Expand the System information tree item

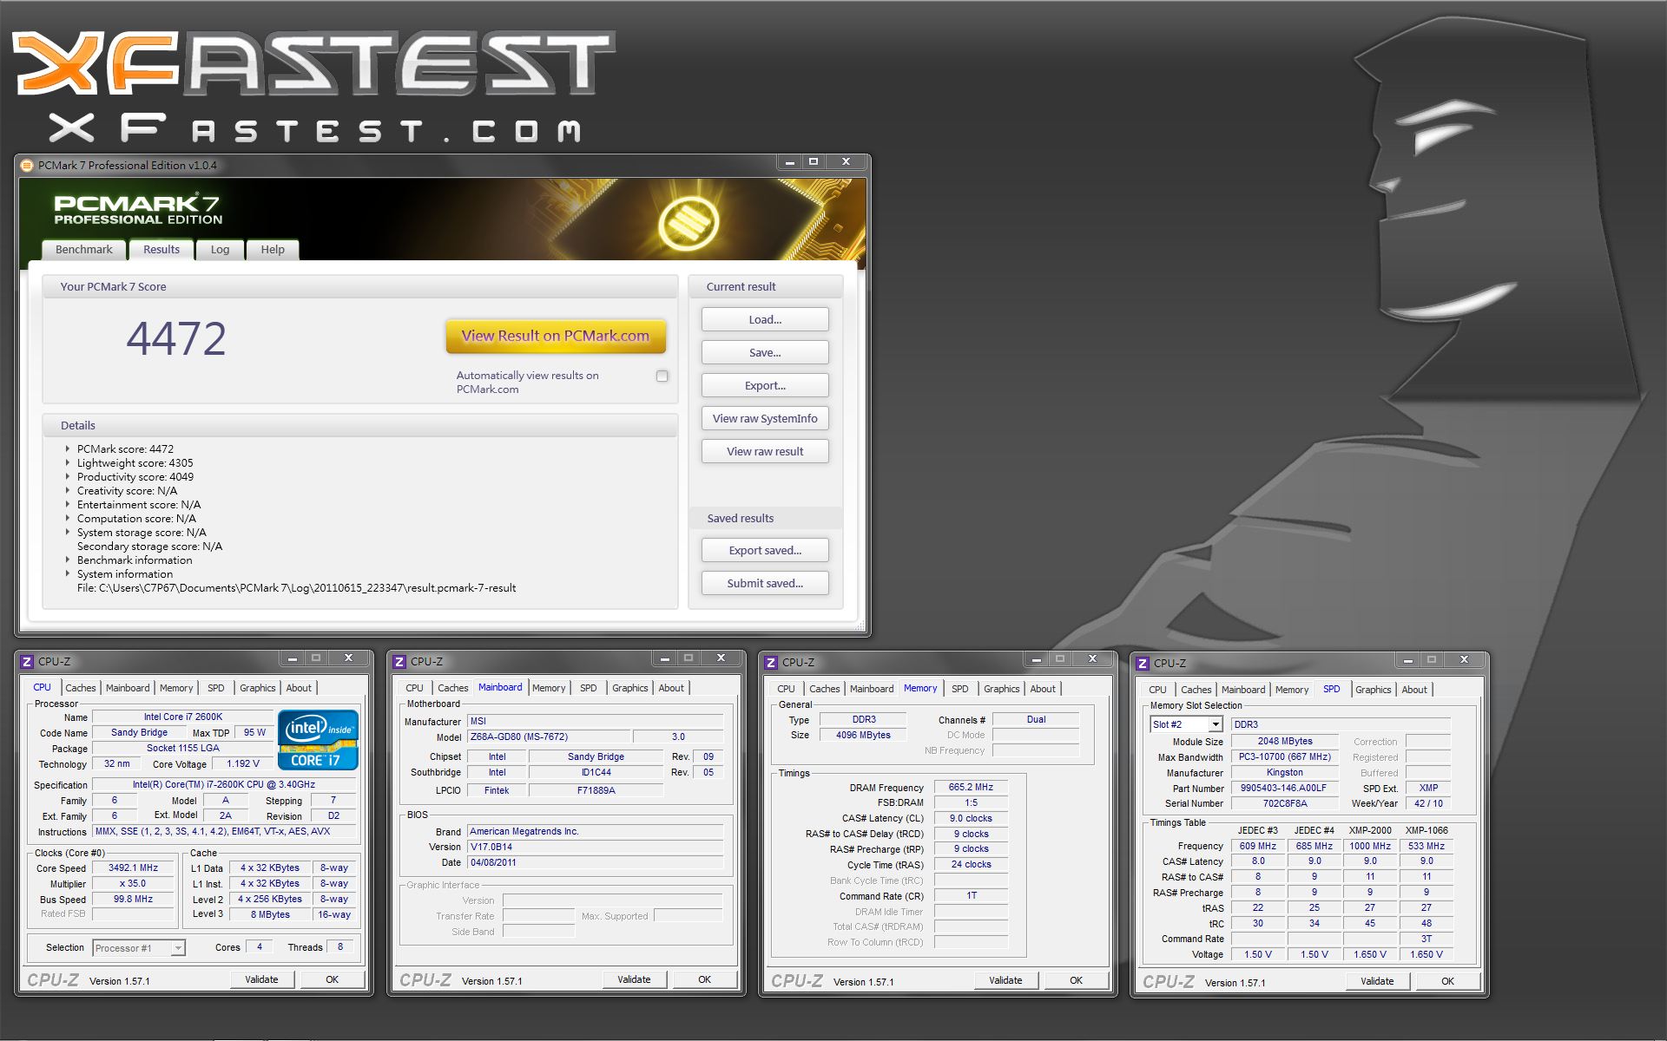[x=68, y=574]
